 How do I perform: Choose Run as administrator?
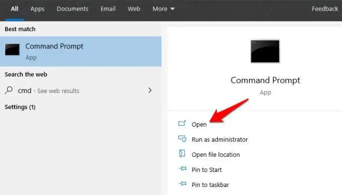point(220,139)
